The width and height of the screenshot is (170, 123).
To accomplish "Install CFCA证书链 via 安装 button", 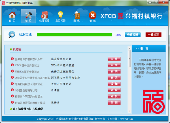I will (x=114, y=65).
